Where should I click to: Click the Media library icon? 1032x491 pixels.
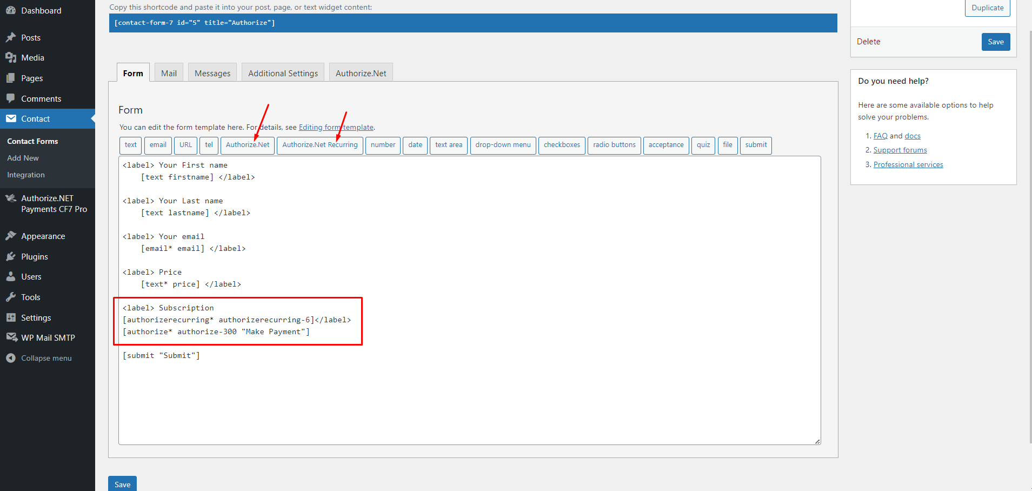pyautogui.click(x=11, y=57)
